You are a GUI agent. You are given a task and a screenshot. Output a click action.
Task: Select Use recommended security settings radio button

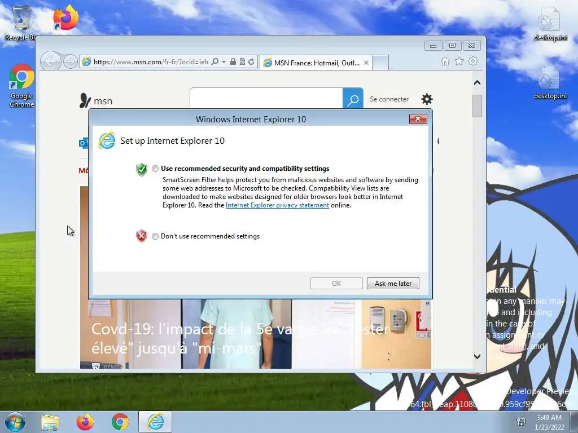coord(155,169)
